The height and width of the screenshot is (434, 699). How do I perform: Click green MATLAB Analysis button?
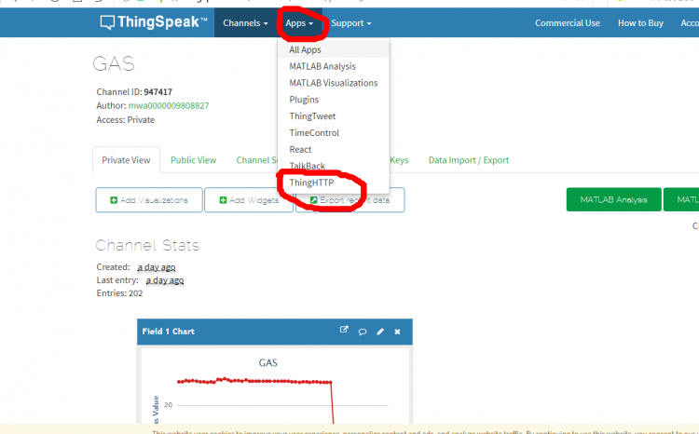pos(613,199)
